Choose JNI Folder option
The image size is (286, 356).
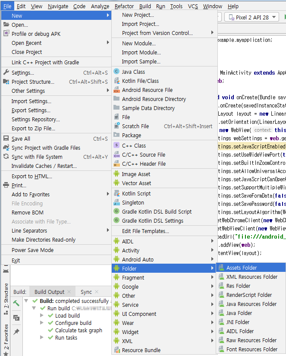click(x=251, y=322)
